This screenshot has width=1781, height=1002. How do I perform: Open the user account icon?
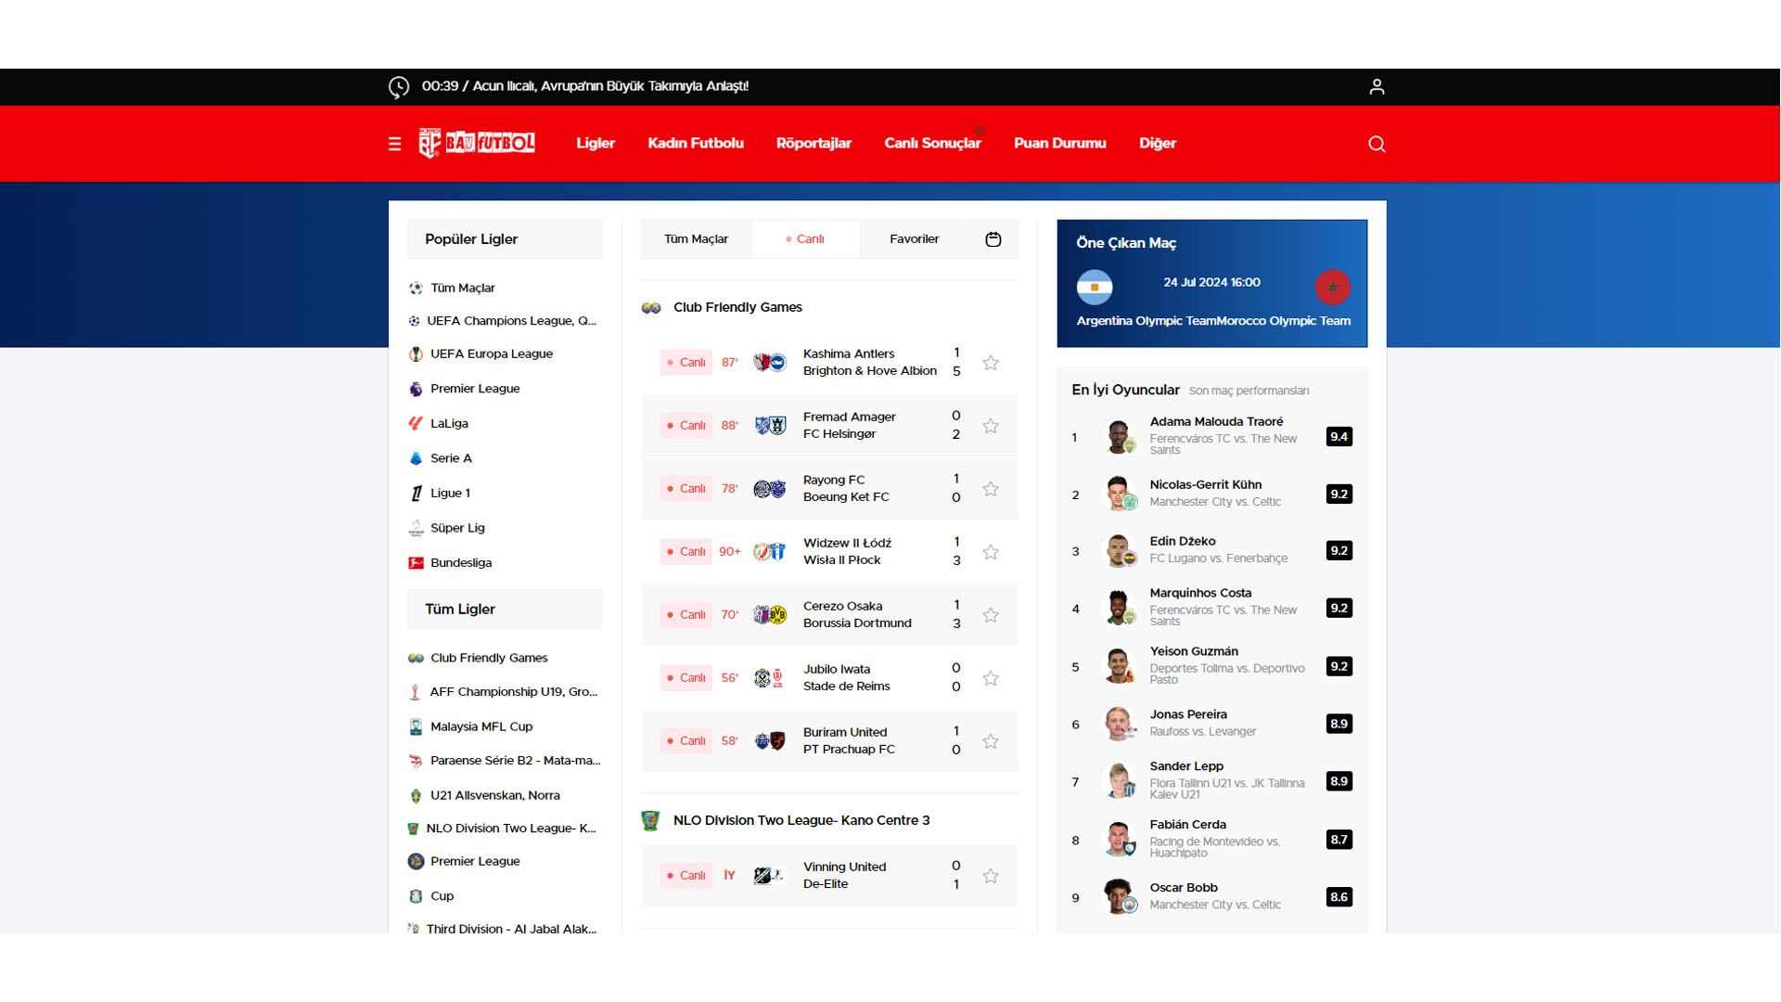click(x=1377, y=86)
